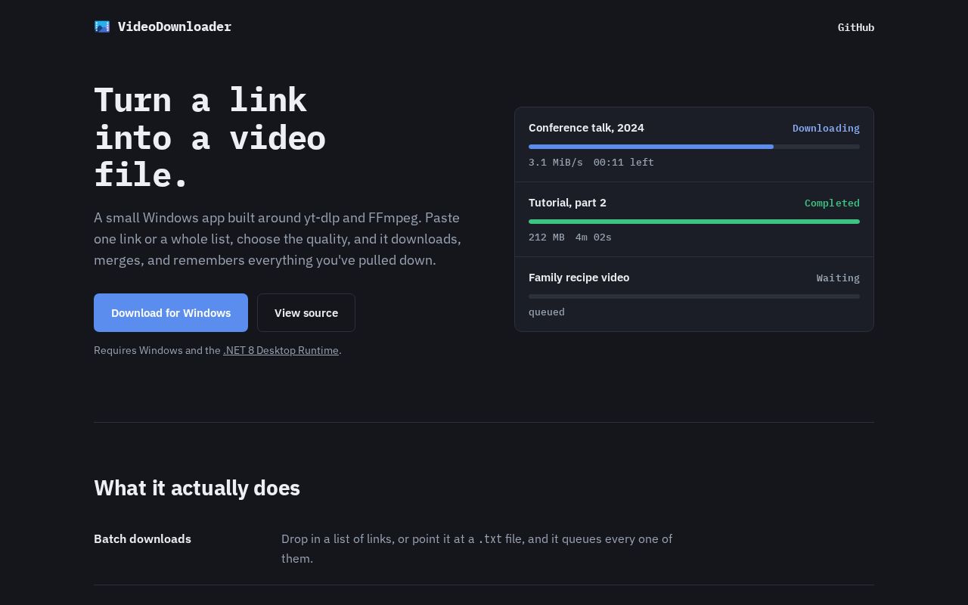Click the '212 MB' file size text
968x605 pixels.
click(x=547, y=237)
